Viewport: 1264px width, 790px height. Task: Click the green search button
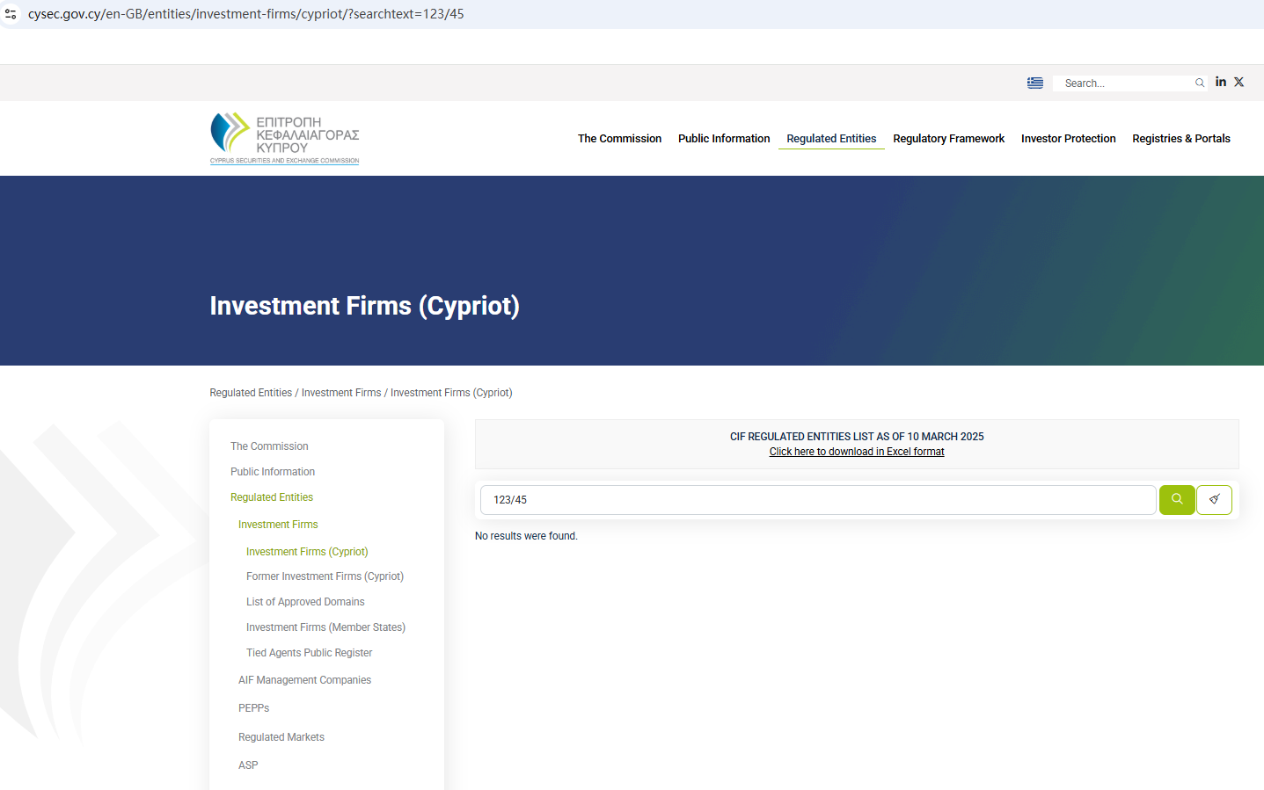tap(1176, 499)
